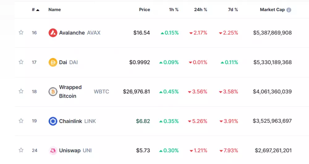This screenshot has width=309, height=164.
Task: Open the Avalanche AVAX coin page
Action: point(72,33)
